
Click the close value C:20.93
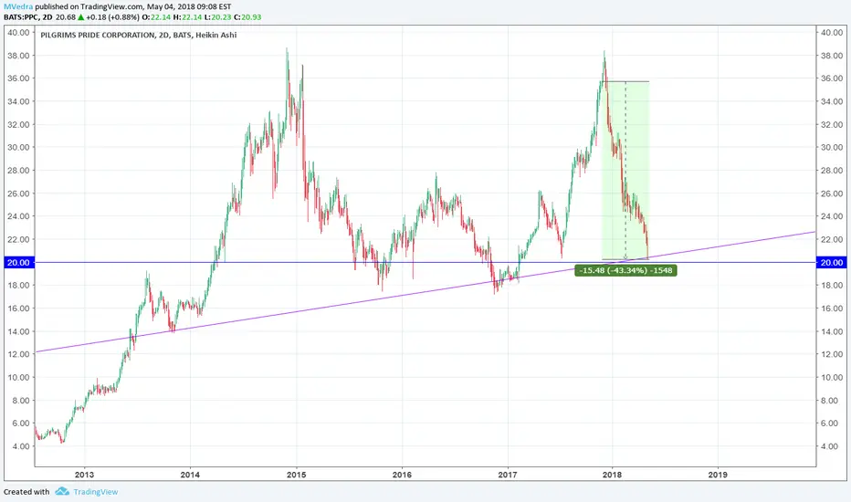pyautogui.click(x=247, y=16)
